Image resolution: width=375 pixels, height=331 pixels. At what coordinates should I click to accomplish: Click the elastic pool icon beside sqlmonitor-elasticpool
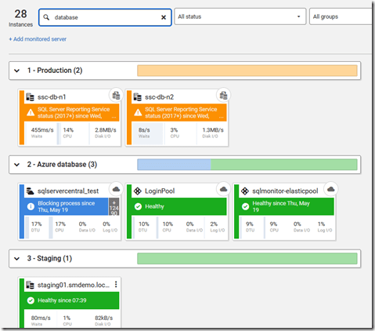pos(245,191)
